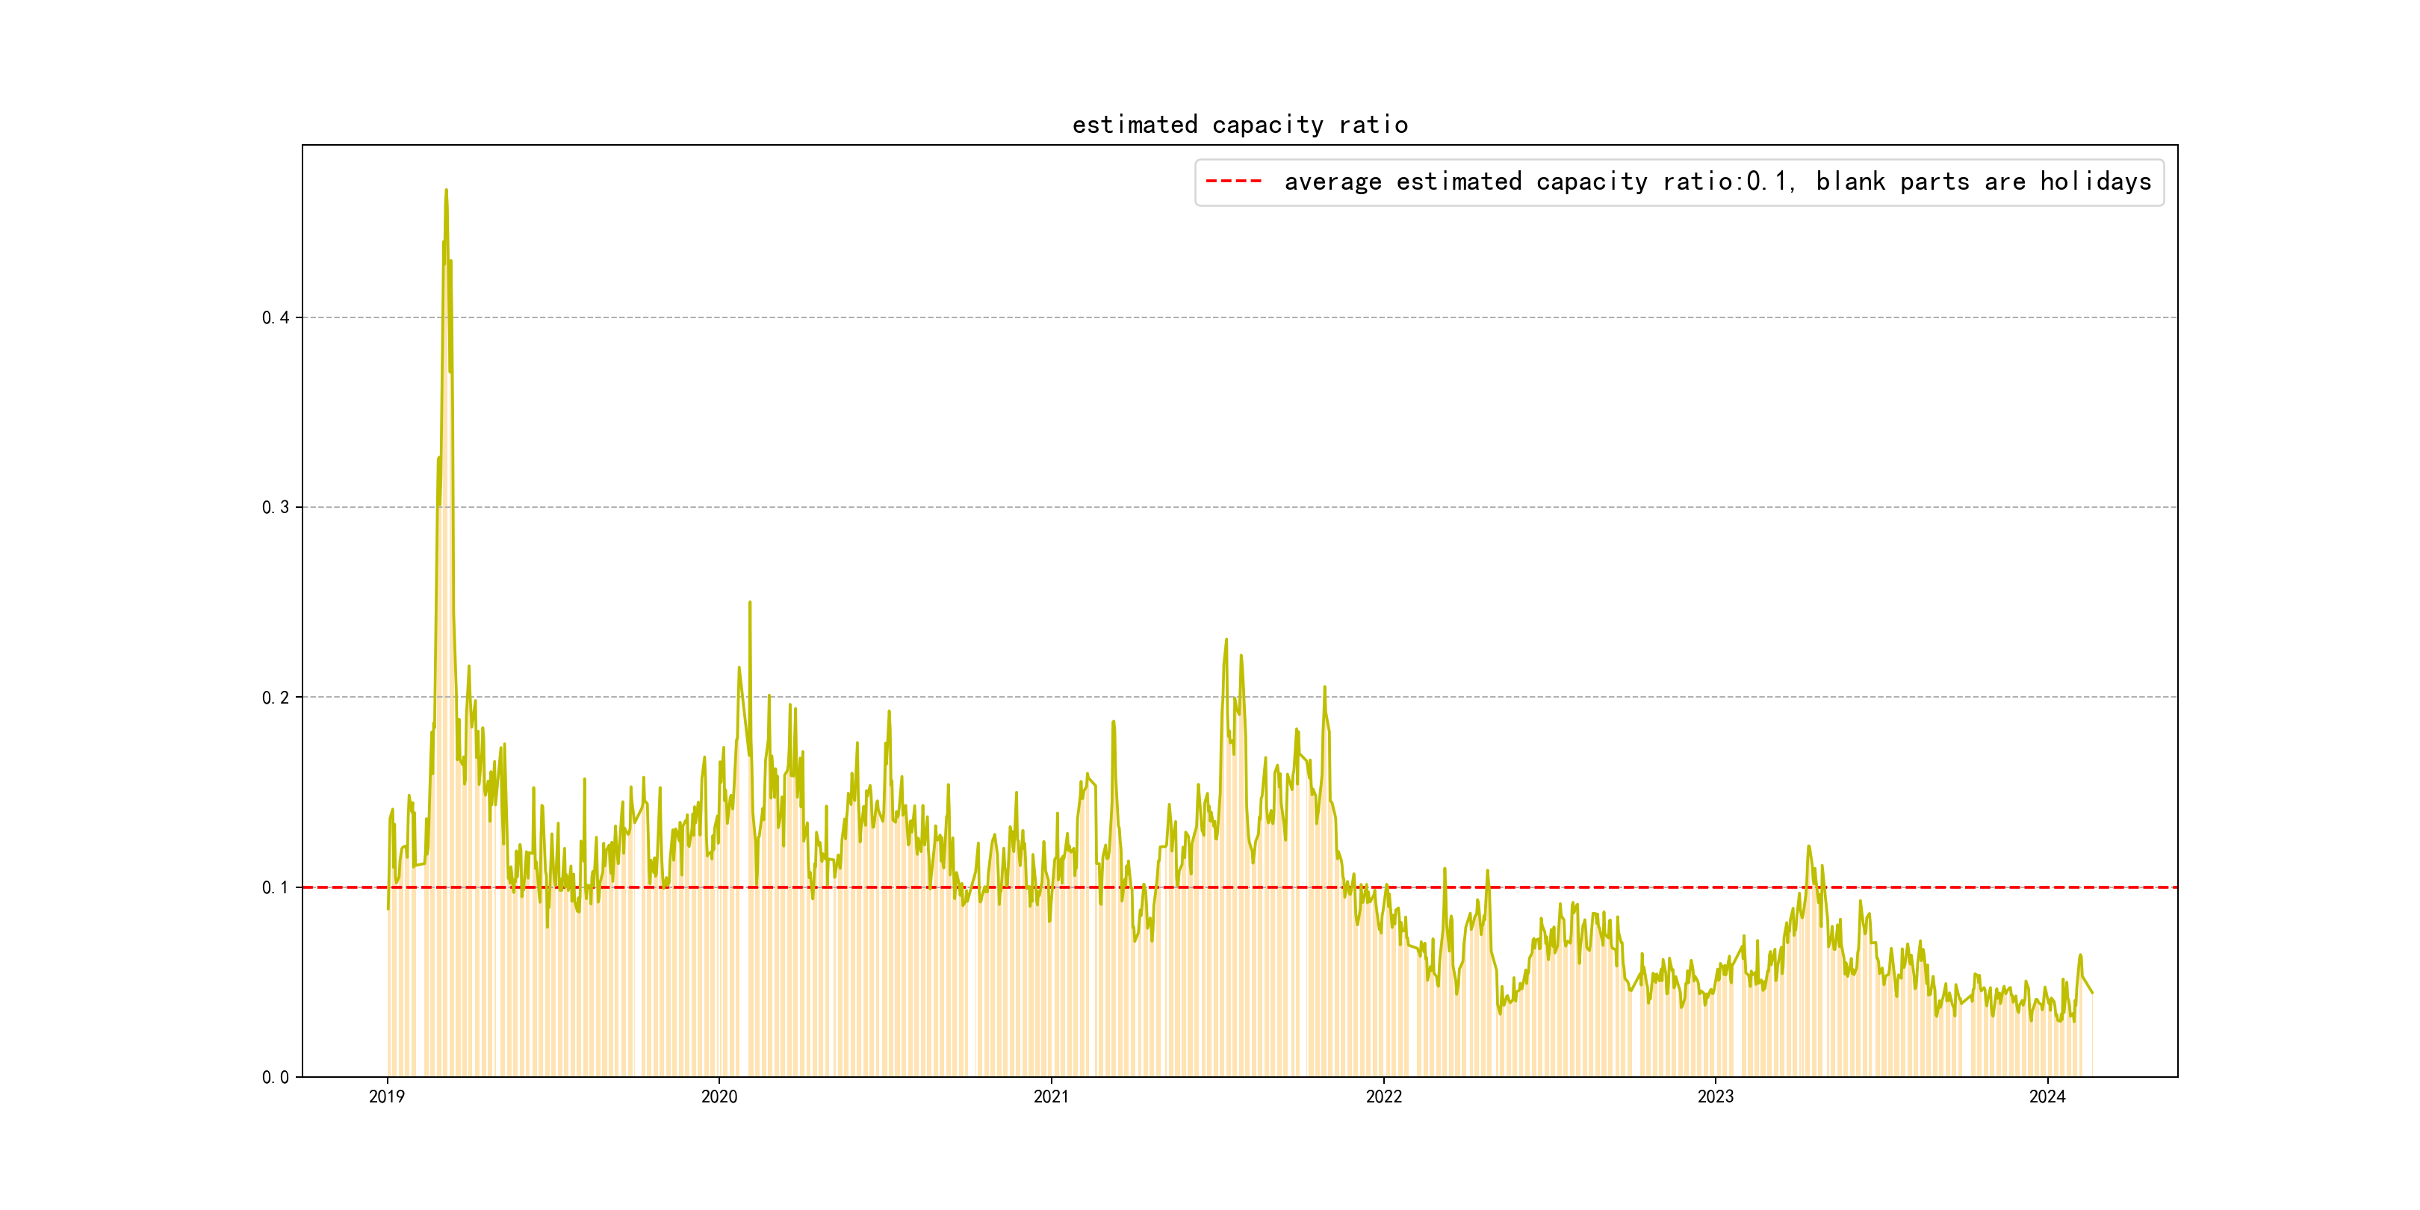Click the 2020 x-axis tick label

point(719,1097)
